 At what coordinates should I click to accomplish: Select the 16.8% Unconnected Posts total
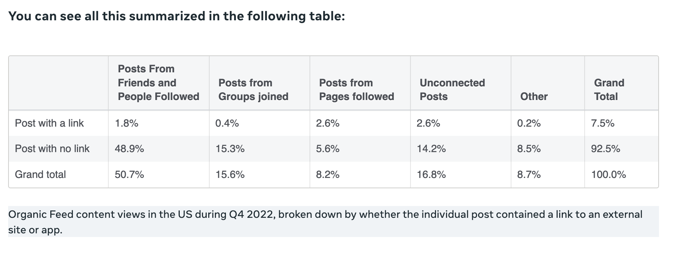[431, 175]
